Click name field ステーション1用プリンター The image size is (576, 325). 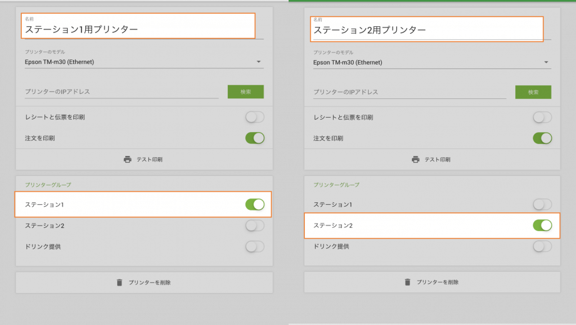click(x=138, y=29)
